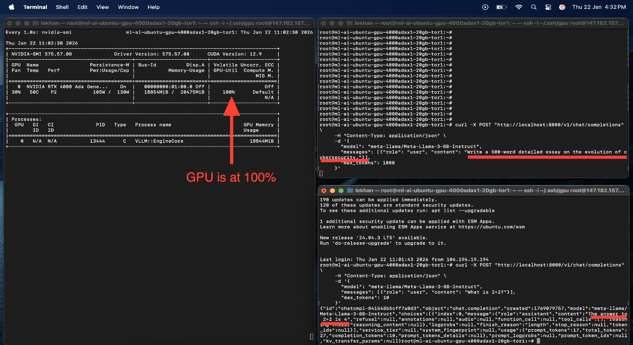Click the prompt cursor in bottom-right terminal
Screen dimensions: 633x345
[537, 341]
